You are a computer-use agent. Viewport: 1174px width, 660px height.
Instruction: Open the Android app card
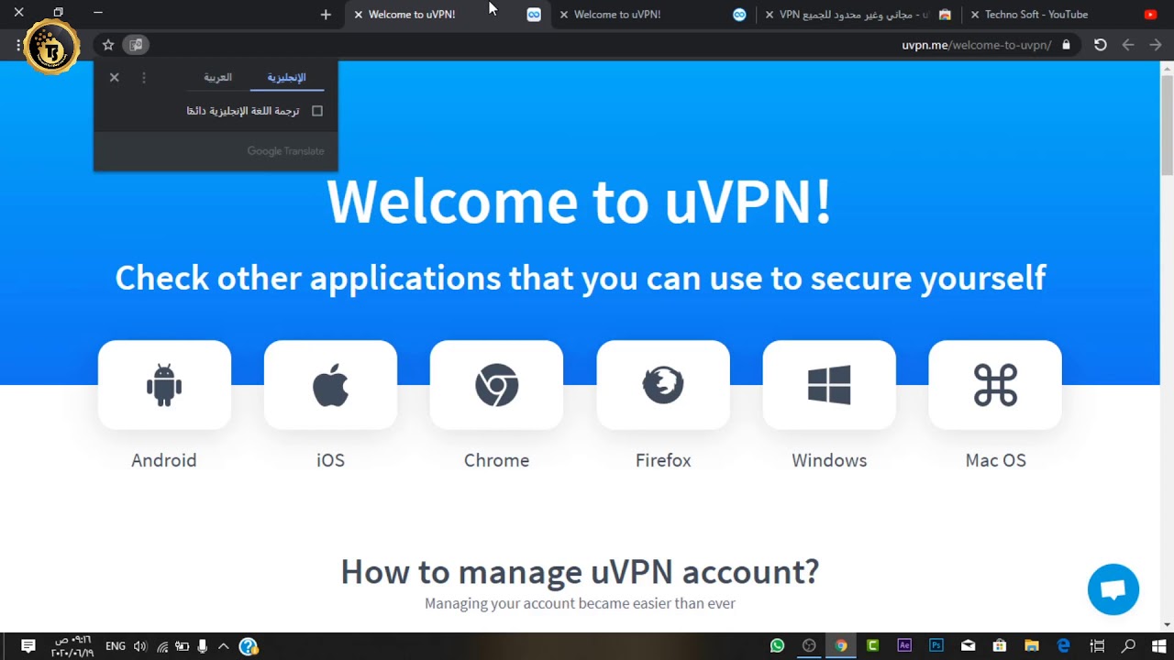point(164,385)
